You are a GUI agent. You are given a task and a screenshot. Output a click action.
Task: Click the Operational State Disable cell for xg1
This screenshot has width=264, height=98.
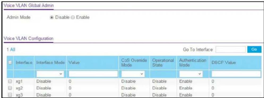pos(159,81)
